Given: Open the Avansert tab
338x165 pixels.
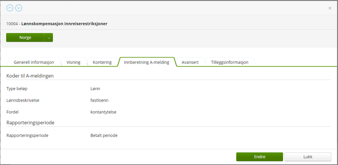Looking at the screenshot, I should pyautogui.click(x=190, y=62).
